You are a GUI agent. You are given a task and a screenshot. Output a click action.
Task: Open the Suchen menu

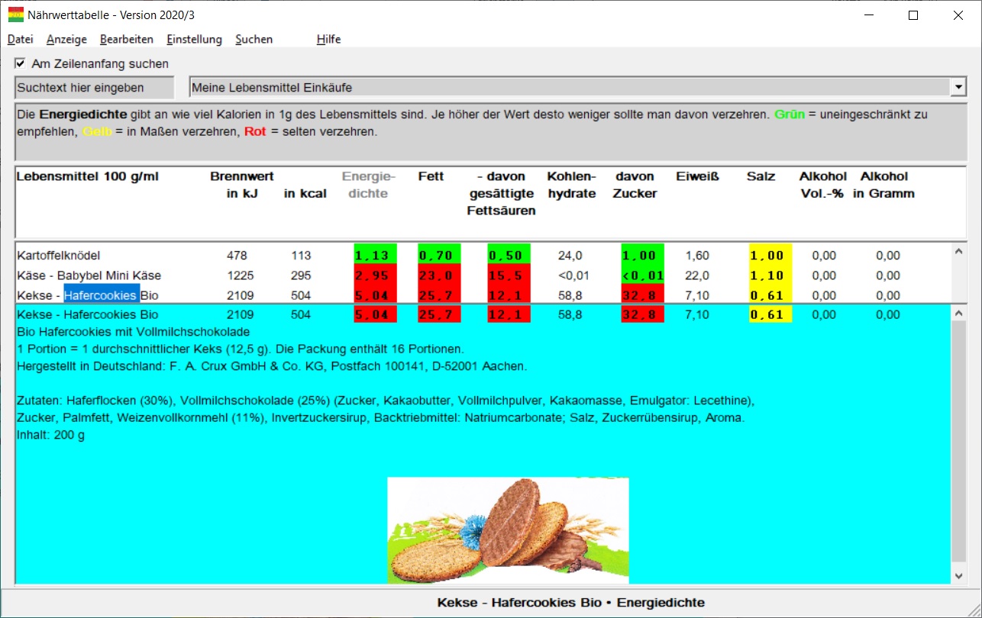click(254, 40)
